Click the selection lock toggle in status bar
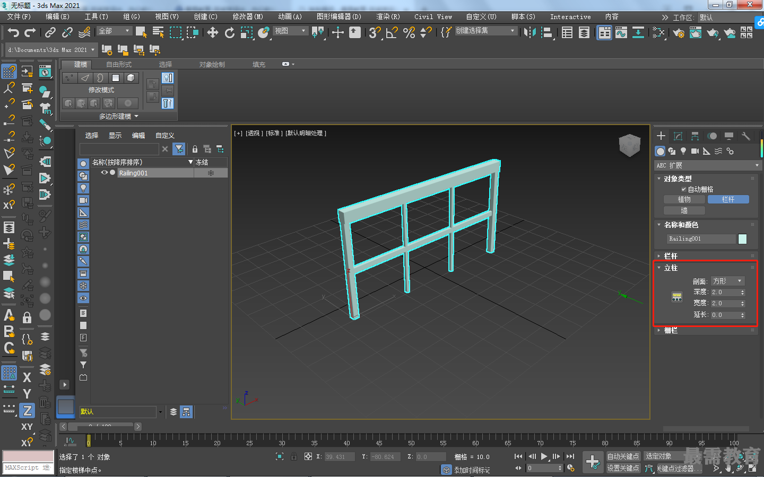The image size is (764, 477). click(294, 456)
